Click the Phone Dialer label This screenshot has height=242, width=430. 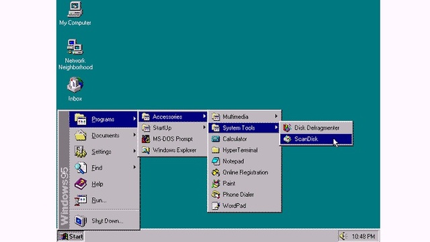238,194
